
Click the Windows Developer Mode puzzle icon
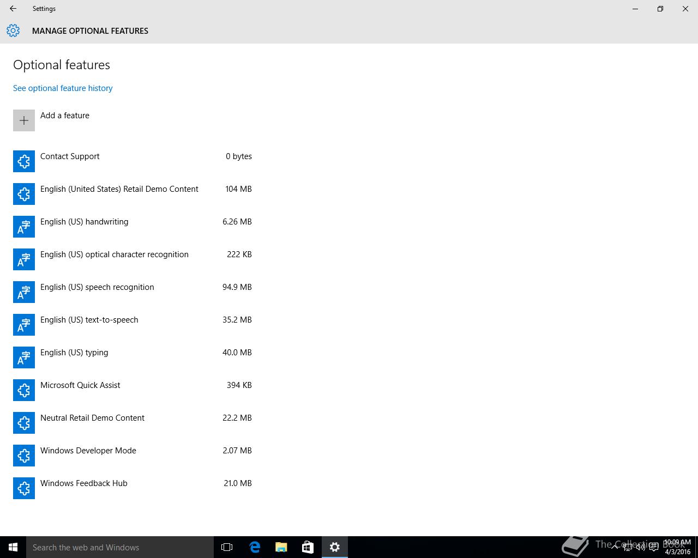[24, 456]
